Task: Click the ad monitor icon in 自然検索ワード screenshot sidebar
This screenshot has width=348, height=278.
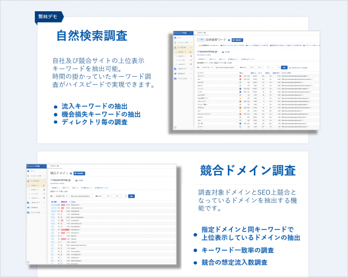Action: [x=175, y=79]
